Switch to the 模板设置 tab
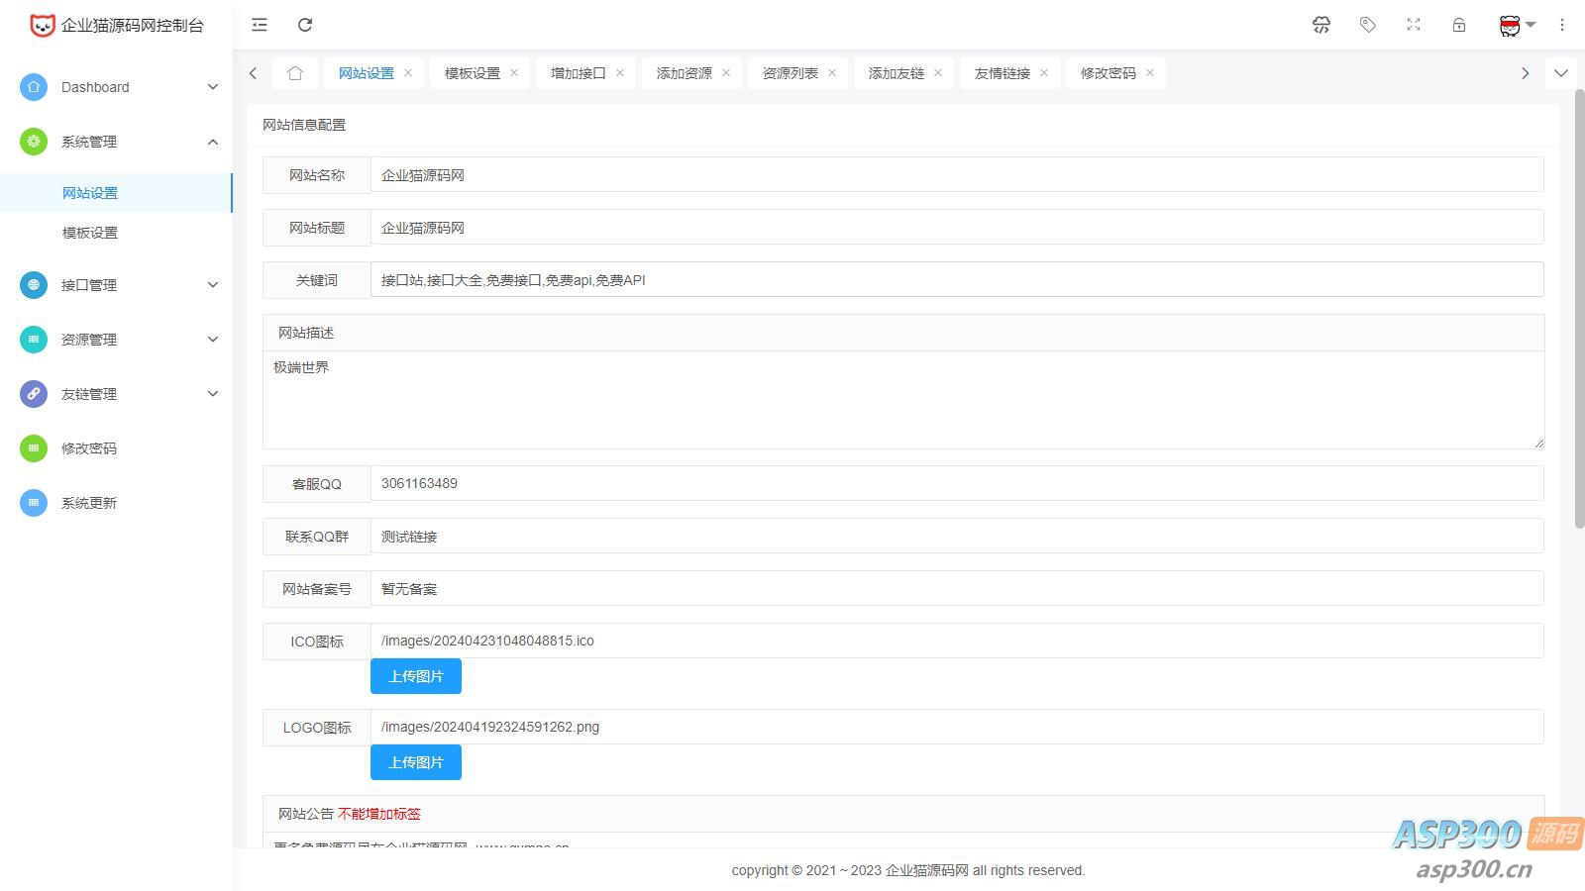The height and width of the screenshot is (891, 1585). coord(472,72)
